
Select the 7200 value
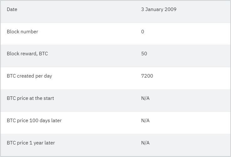point(147,76)
